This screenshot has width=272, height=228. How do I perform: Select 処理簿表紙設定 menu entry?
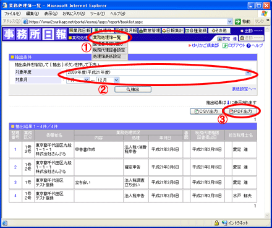pyautogui.click(x=109, y=56)
